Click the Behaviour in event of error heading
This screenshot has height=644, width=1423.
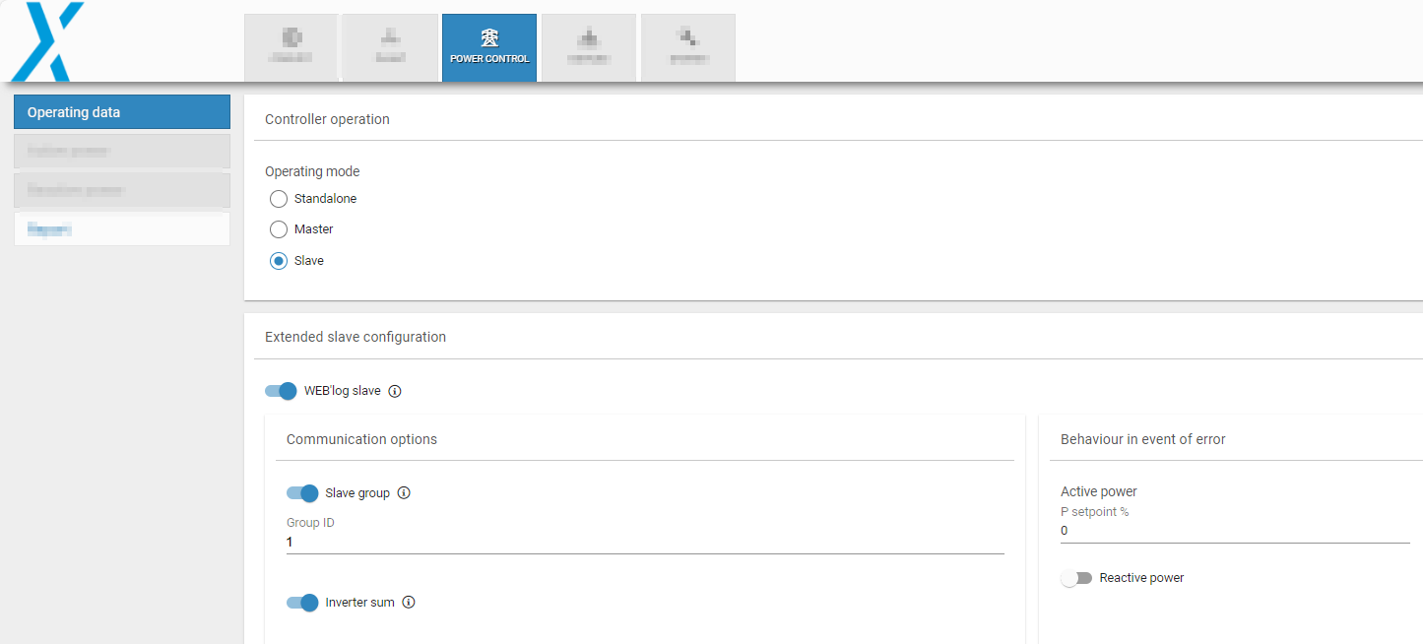point(1144,438)
